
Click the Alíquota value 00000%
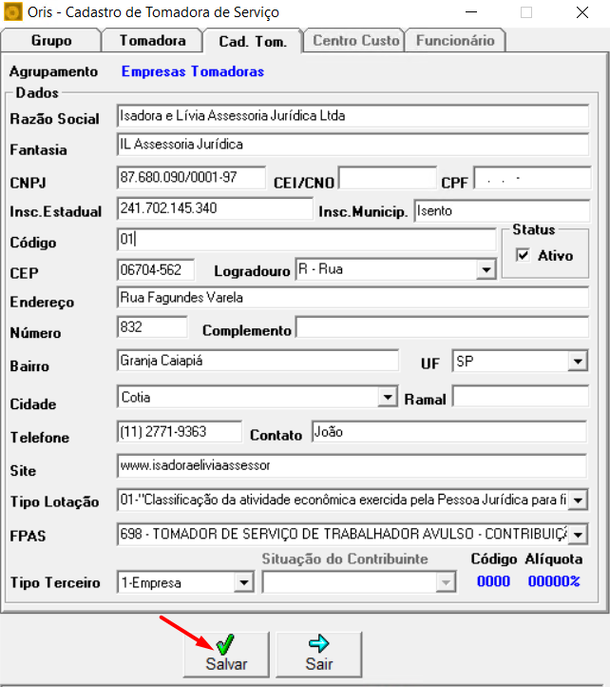point(554,581)
